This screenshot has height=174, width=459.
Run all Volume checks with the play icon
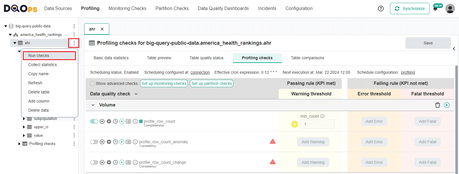click(x=447, y=105)
